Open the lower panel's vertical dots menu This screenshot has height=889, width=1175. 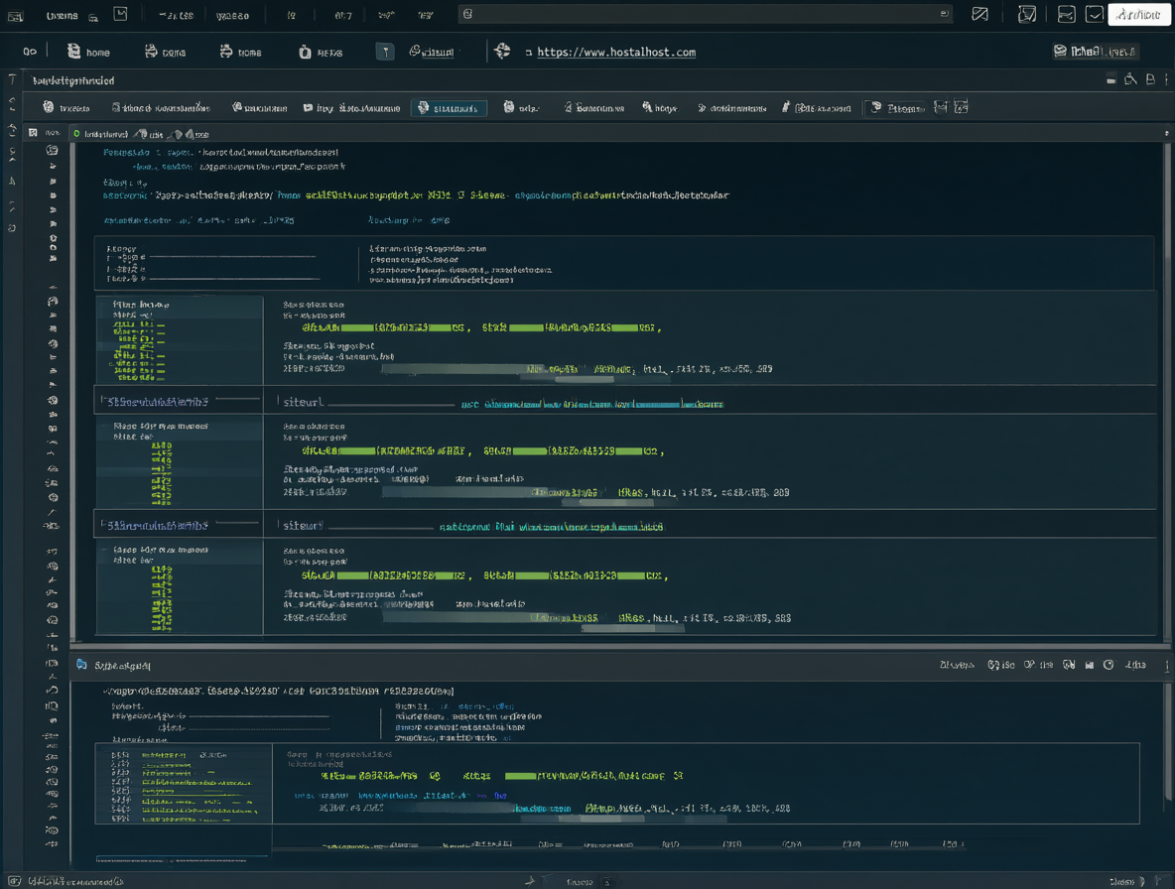pyautogui.click(x=1167, y=665)
